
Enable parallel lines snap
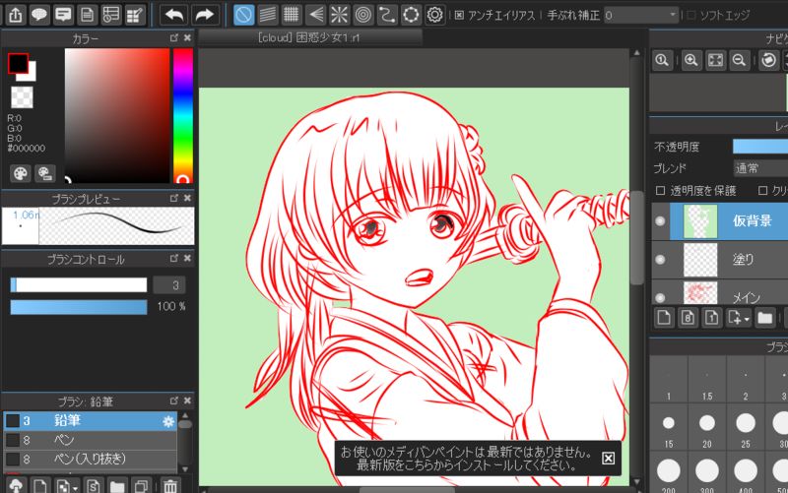tap(267, 15)
